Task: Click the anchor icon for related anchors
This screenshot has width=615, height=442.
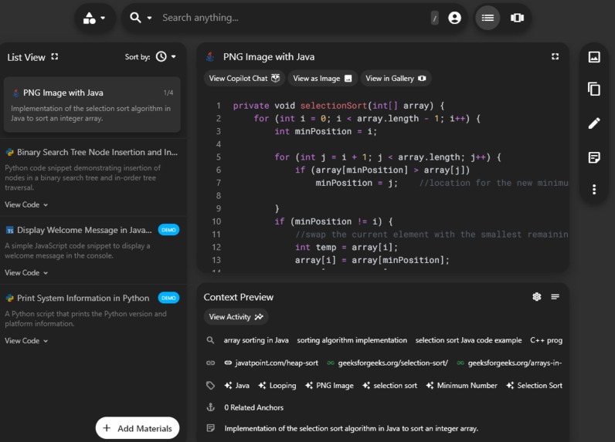Action: point(211,407)
